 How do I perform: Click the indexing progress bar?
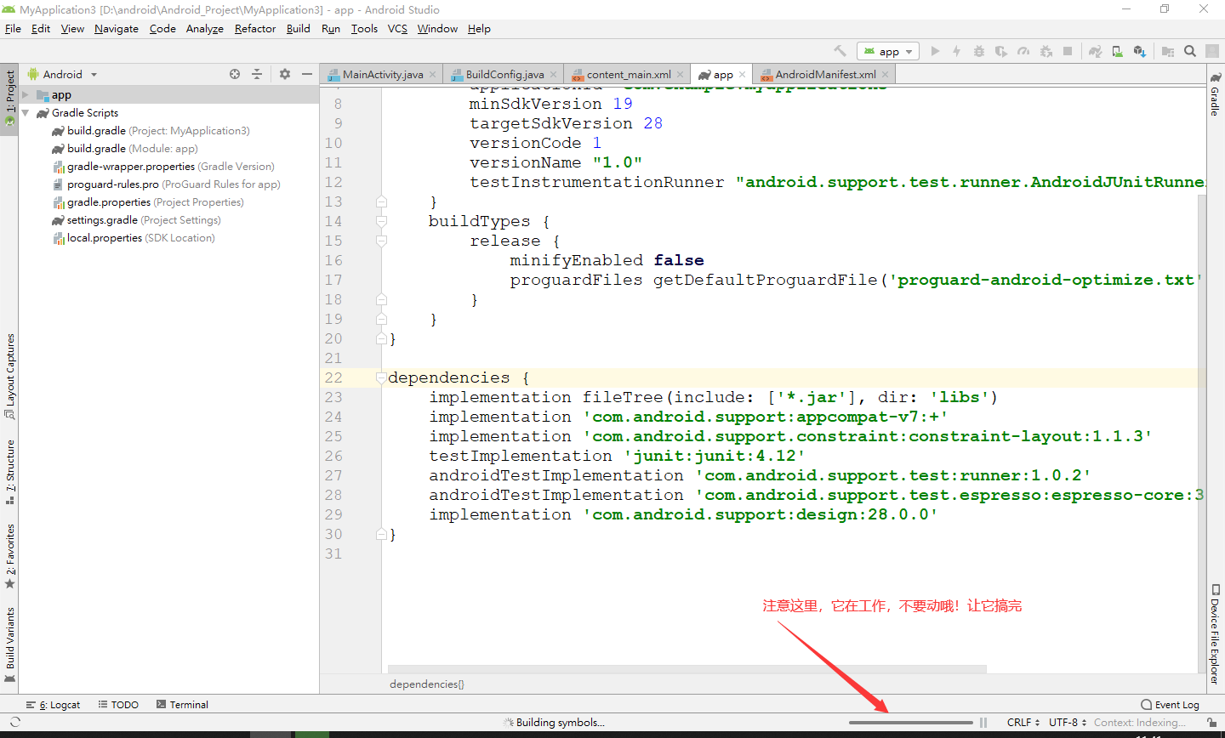[910, 723]
